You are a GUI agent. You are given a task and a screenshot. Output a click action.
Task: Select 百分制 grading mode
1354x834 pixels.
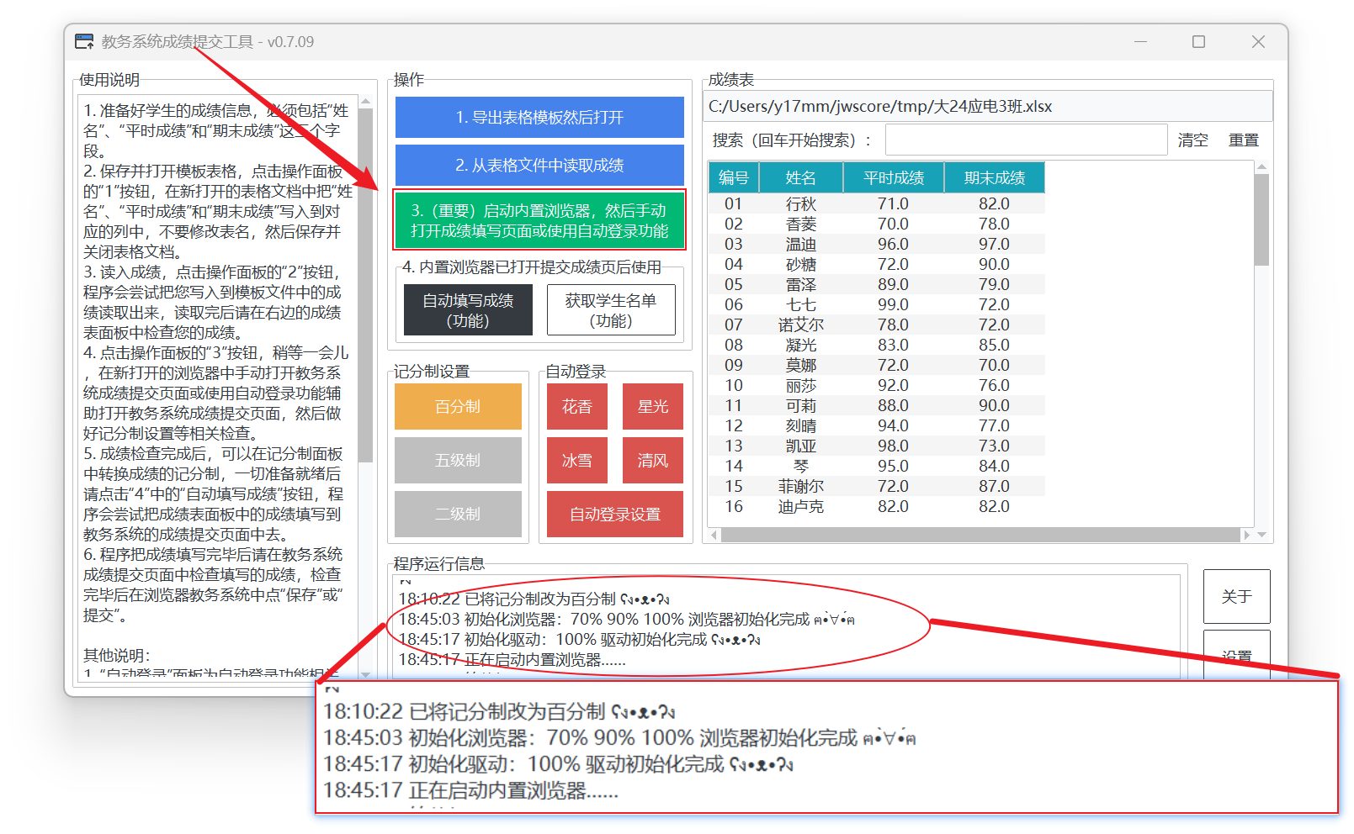458,406
